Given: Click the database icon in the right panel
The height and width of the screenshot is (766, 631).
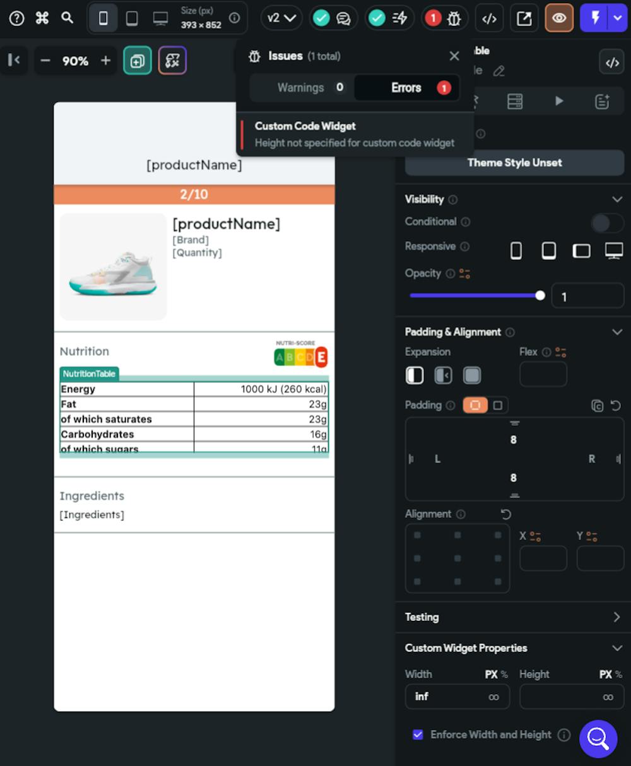Looking at the screenshot, I should pyautogui.click(x=514, y=100).
